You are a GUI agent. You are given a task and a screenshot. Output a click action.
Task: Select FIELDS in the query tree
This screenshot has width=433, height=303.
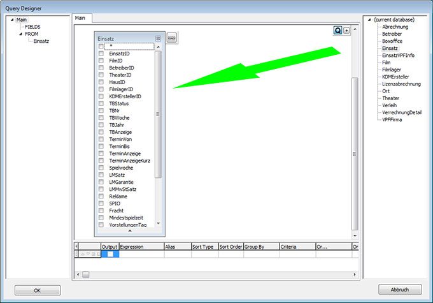pos(33,27)
